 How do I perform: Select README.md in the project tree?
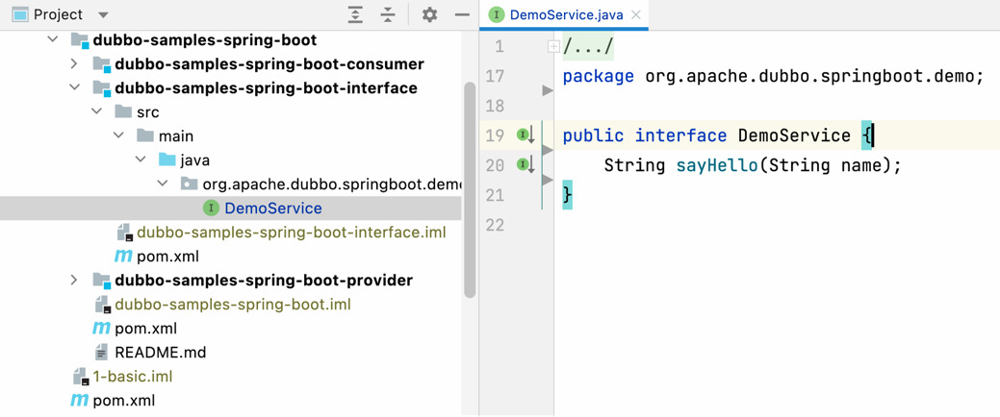click(x=160, y=353)
